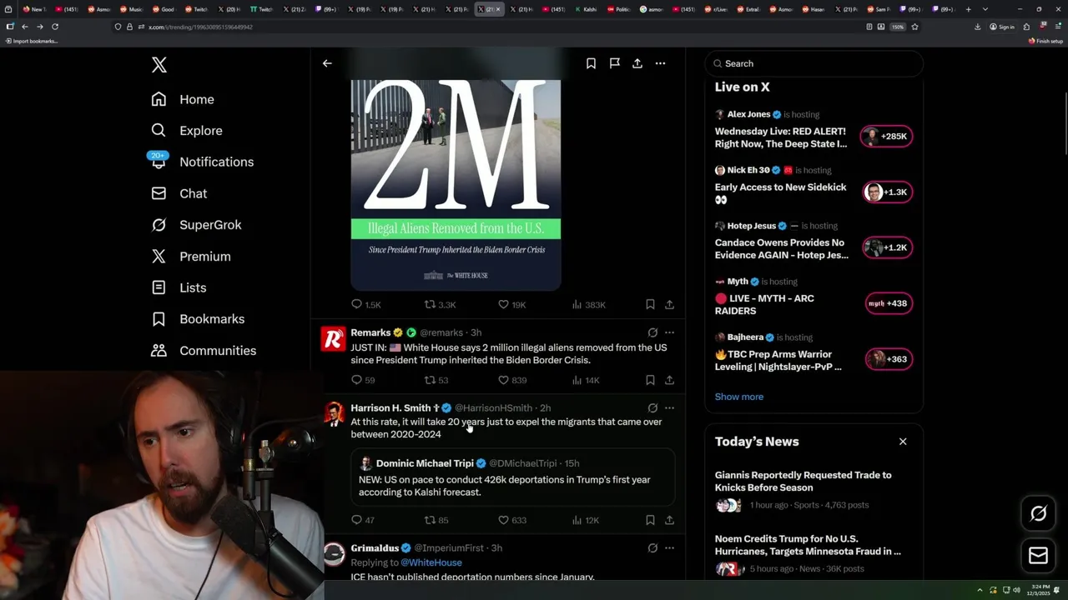Viewport: 1068px width, 600px height.
Task: Open Communities in the sidebar
Action: click(204, 351)
